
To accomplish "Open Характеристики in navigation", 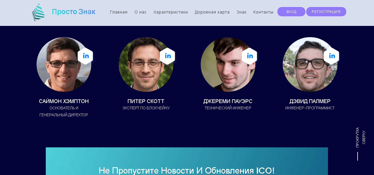I will 171,12.
